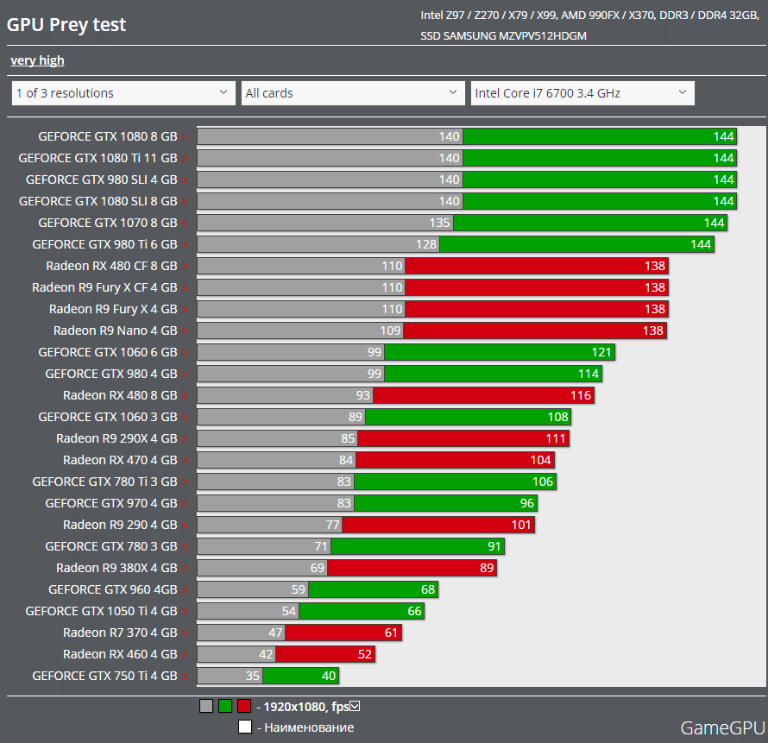
Task: Click red x beside GEFORCE GTX 780 3 GB
Action: tap(186, 546)
